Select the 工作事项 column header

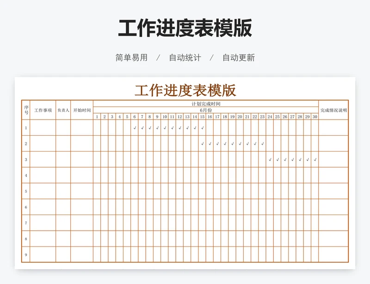pos(43,110)
